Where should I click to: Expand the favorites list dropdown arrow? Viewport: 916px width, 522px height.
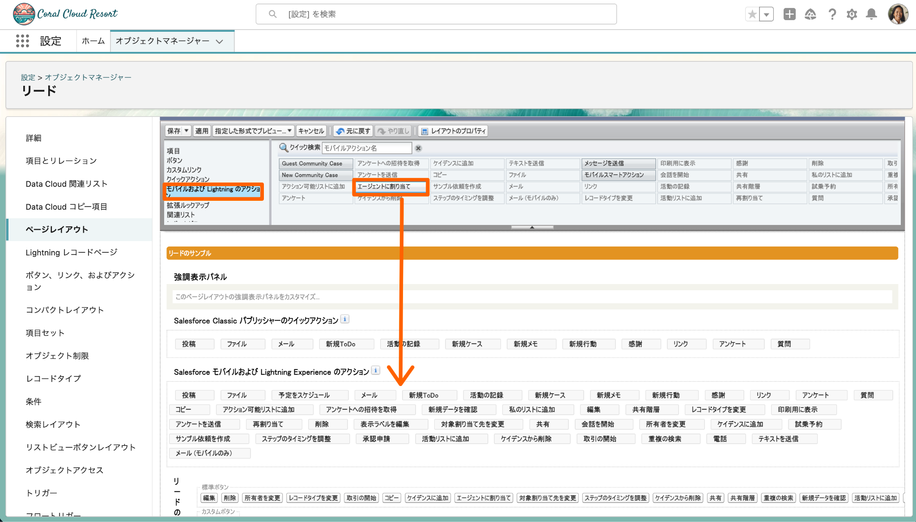767,14
